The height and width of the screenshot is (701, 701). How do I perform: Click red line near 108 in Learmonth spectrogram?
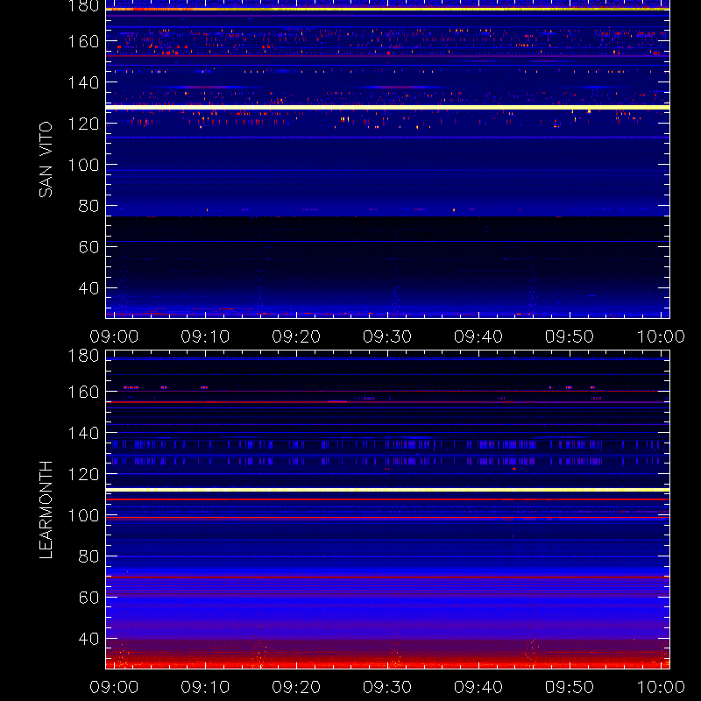coord(387,499)
